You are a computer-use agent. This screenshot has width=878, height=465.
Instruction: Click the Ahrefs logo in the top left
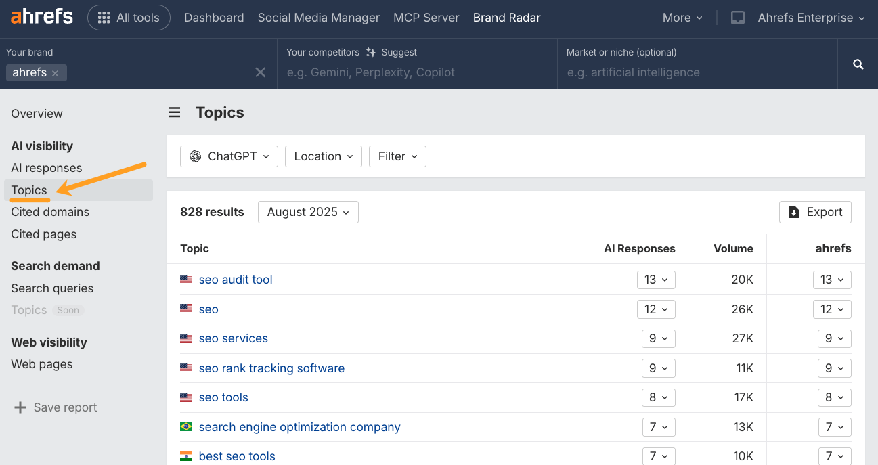point(41,17)
